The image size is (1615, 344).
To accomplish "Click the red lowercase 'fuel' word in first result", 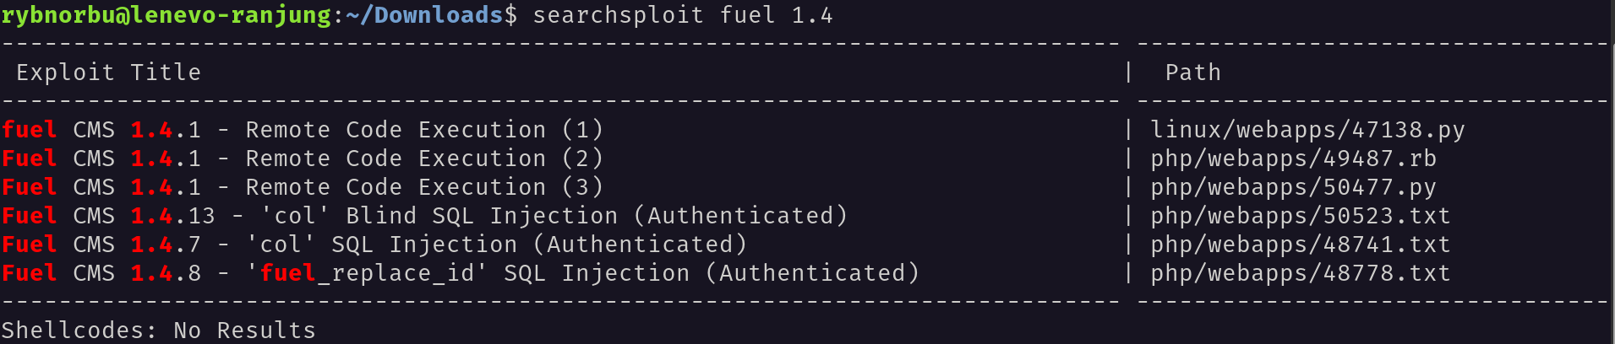I will point(30,130).
